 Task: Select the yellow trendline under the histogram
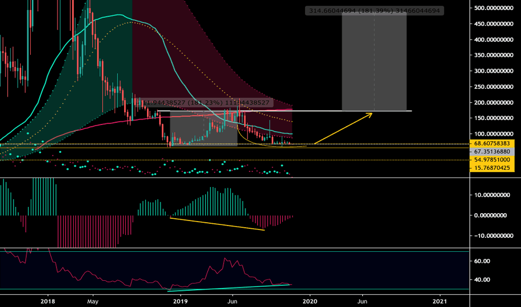217,224
